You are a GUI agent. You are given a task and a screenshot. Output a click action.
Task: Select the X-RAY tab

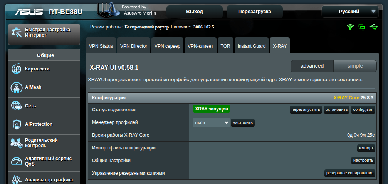(280, 46)
